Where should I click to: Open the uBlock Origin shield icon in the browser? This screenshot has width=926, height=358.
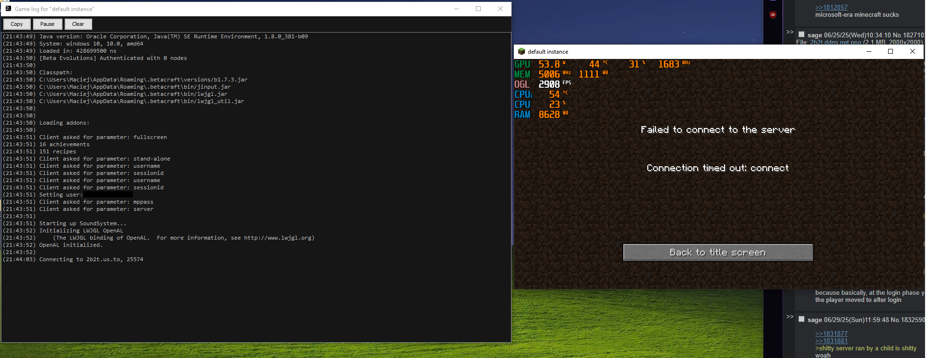point(772,15)
